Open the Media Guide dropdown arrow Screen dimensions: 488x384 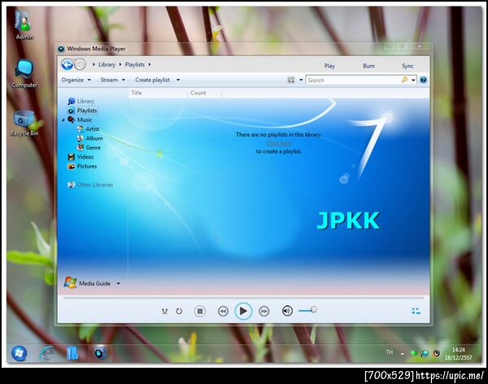pos(118,283)
